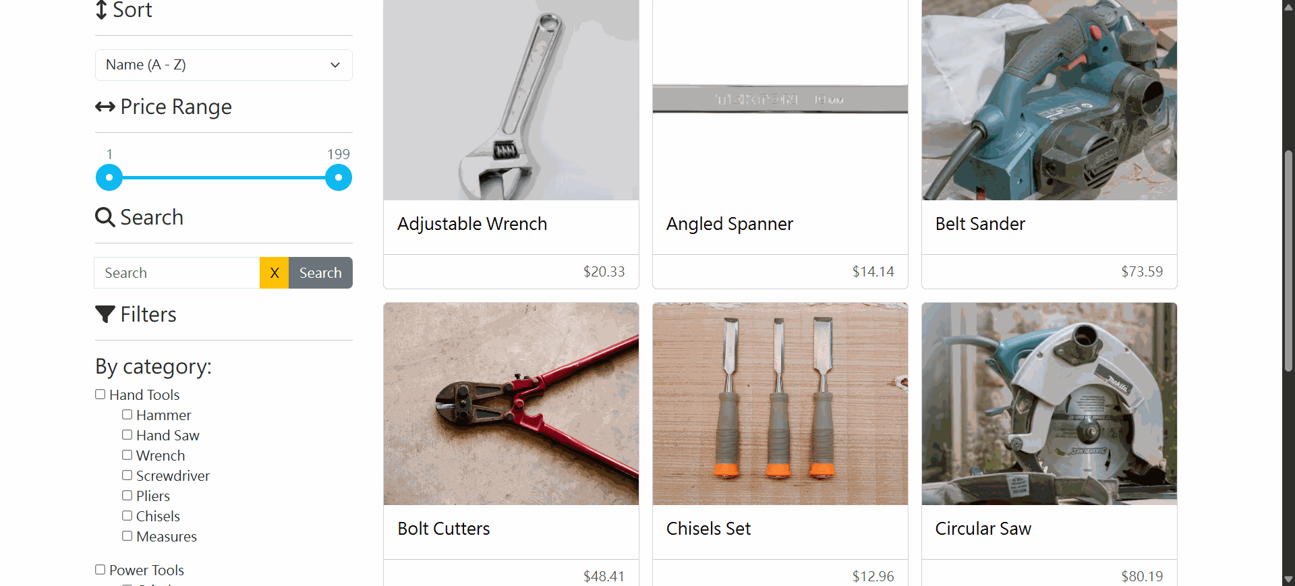This screenshot has height=586, width=1295.
Task: Click the Filters funnel icon
Action: coord(105,314)
